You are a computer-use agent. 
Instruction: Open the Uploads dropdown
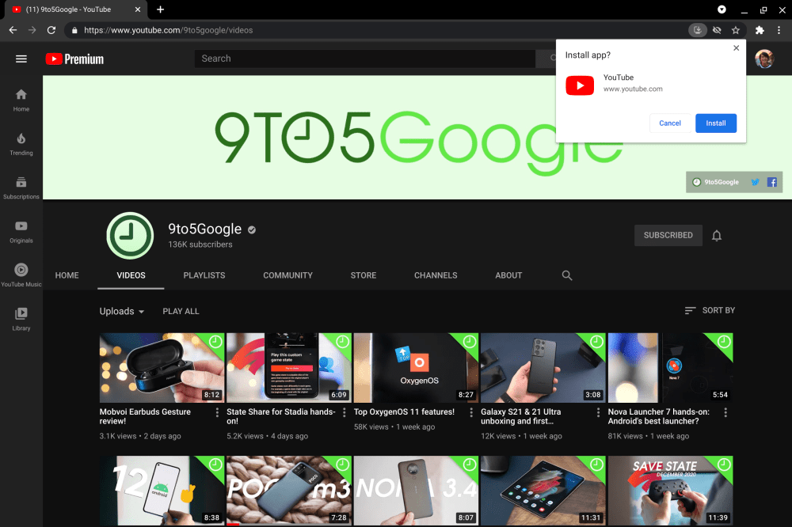point(122,310)
